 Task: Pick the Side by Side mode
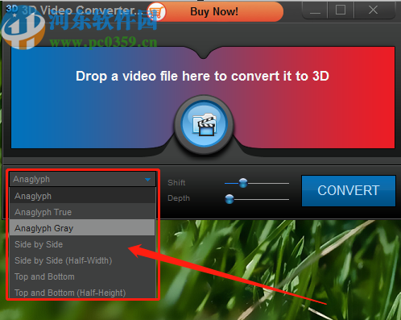(82, 244)
